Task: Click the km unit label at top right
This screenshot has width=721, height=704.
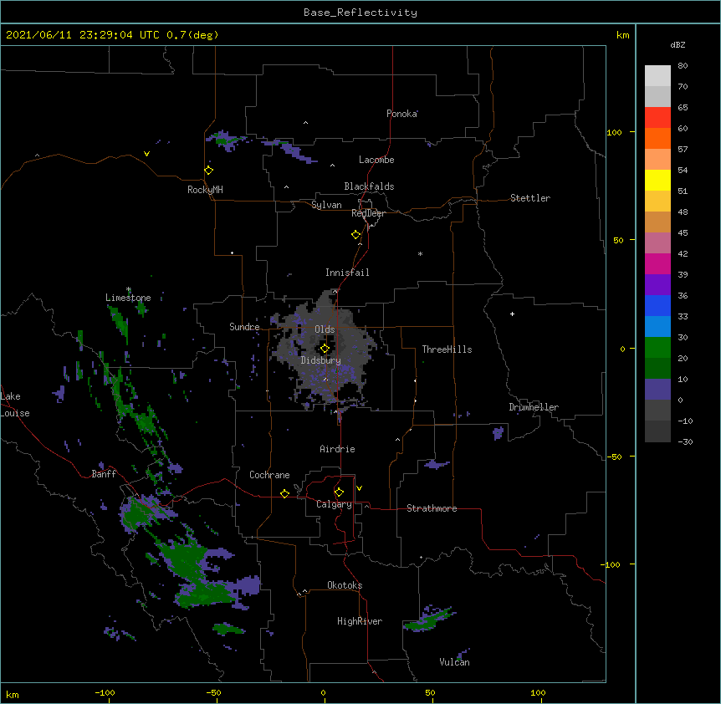Action: (x=623, y=35)
